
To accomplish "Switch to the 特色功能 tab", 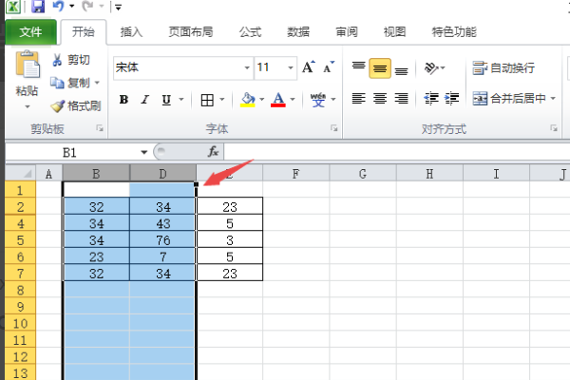I will 454,32.
